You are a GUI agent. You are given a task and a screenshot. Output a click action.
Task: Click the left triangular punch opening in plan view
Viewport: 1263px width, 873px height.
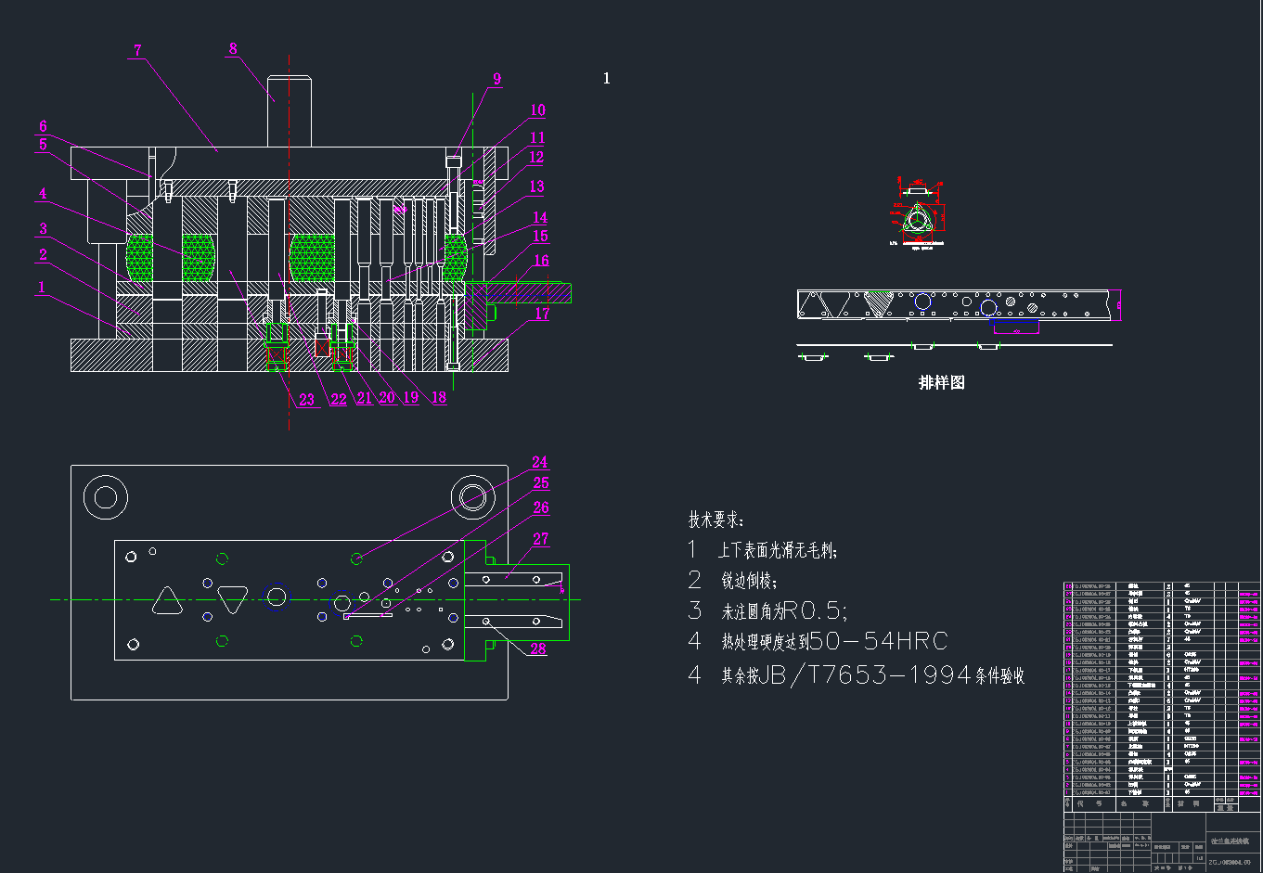(168, 600)
